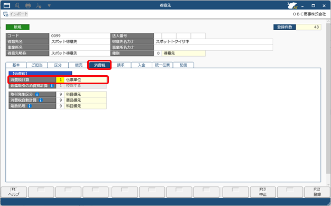The height and width of the screenshot is (206, 331).
Task: Click the first 法人番号 input box
Action: pyautogui.click(x=158, y=35)
